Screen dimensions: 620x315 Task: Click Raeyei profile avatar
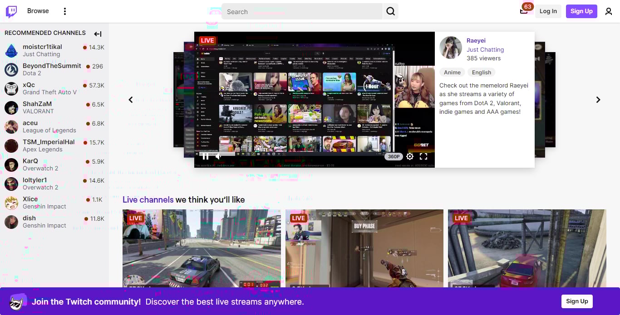point(451,48)
